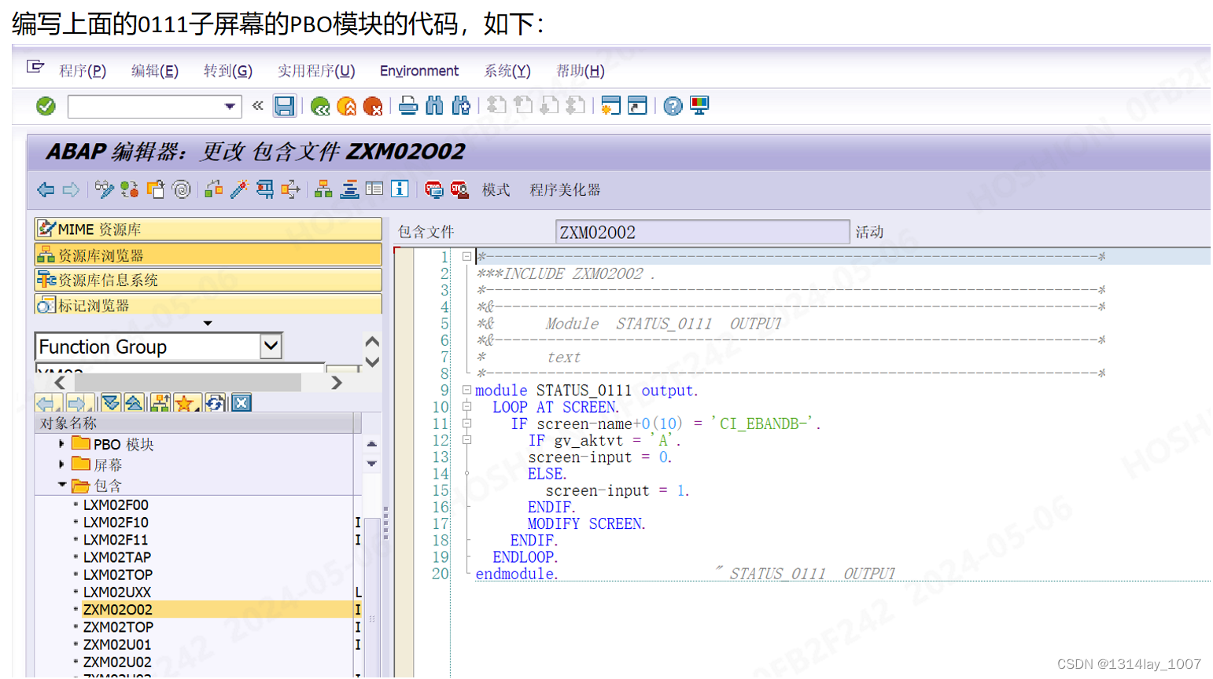
Task: Click the Display Object List hierarchy icon
Action: pyautogui.click(x=323, y=189)
